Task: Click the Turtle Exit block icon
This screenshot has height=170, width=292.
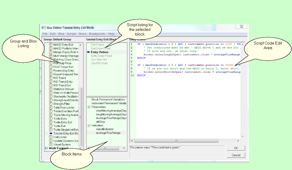Action: (x=50, y=126)
